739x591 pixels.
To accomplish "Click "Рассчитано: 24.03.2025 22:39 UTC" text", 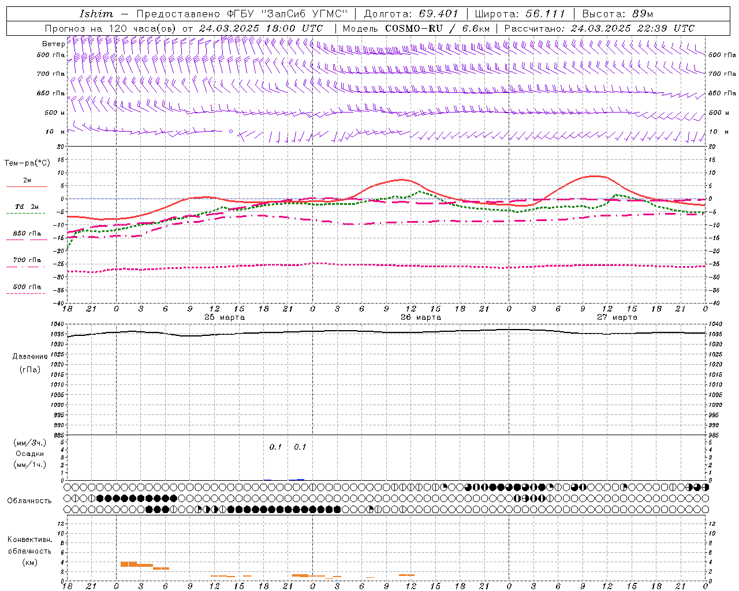I will pyautogui.click(x=599, y=28).
